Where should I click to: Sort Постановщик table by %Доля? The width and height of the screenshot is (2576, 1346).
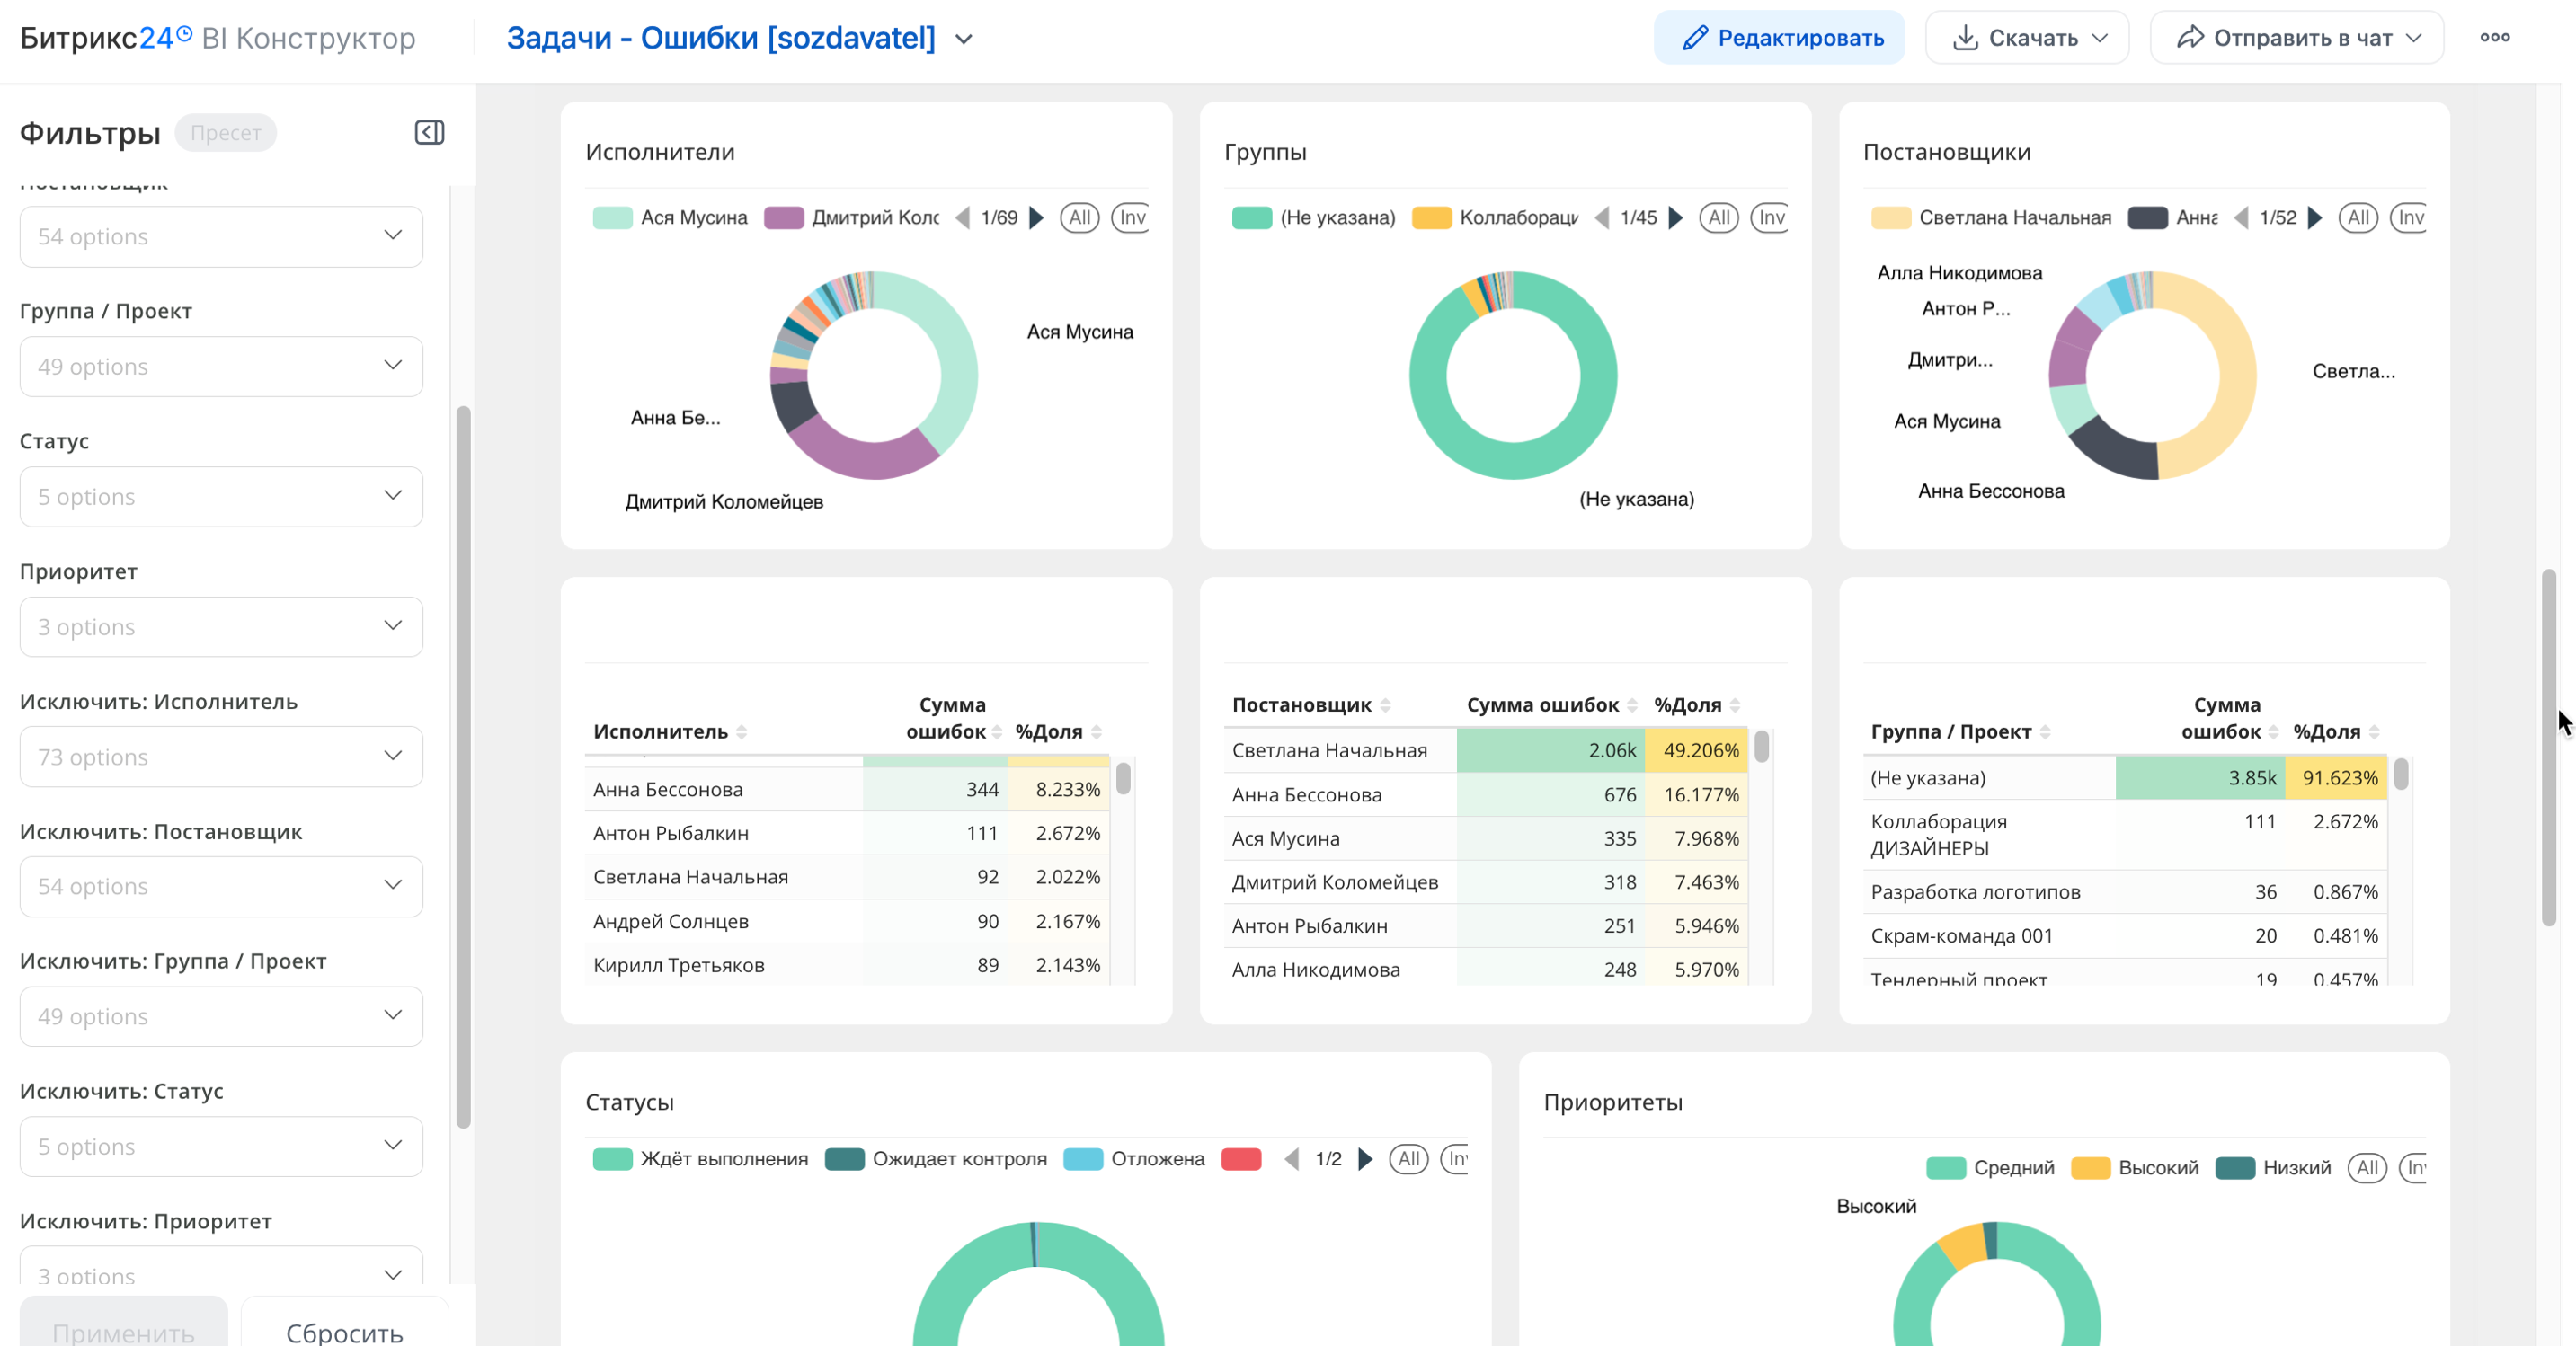click(x=1734, y=705)
